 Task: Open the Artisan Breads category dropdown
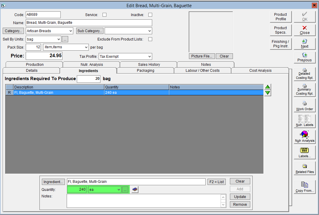pos(71,31)
